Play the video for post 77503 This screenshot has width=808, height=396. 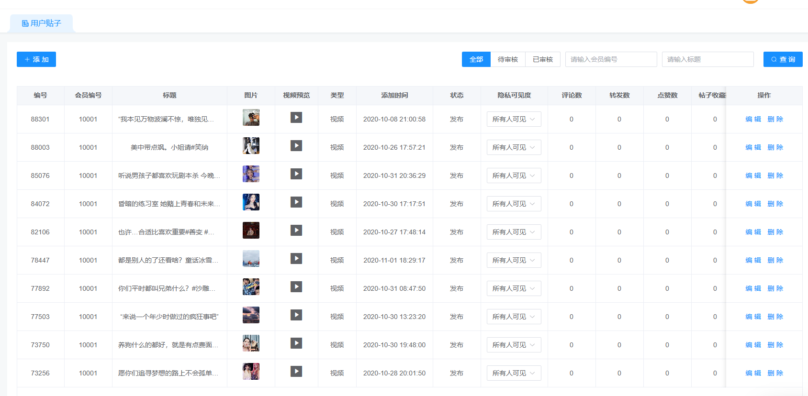tap(296, 315)
